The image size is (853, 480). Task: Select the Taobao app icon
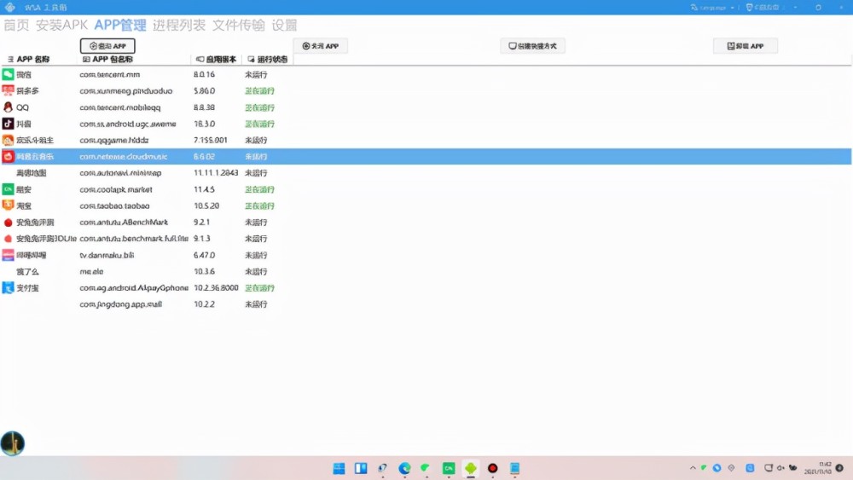click(8, 205)
